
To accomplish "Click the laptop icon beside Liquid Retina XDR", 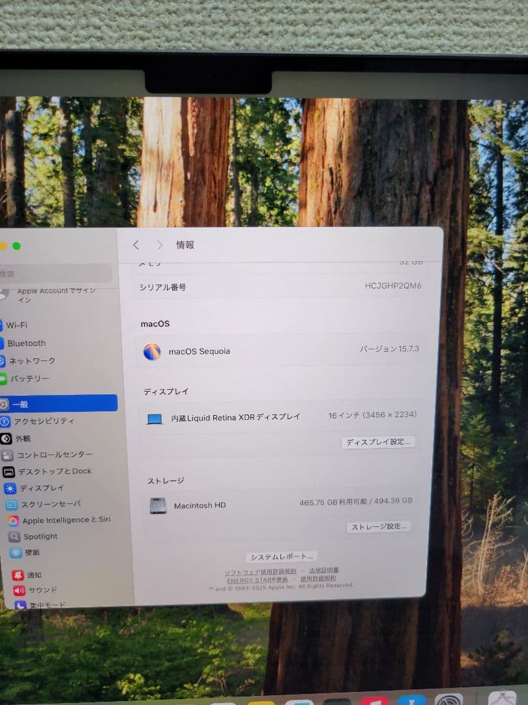I will pyautogui.click(x=155, y=419).
